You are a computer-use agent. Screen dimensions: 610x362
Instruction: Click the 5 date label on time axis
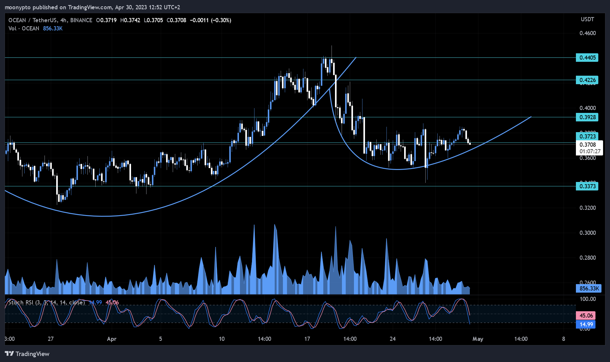coord(160,339)
